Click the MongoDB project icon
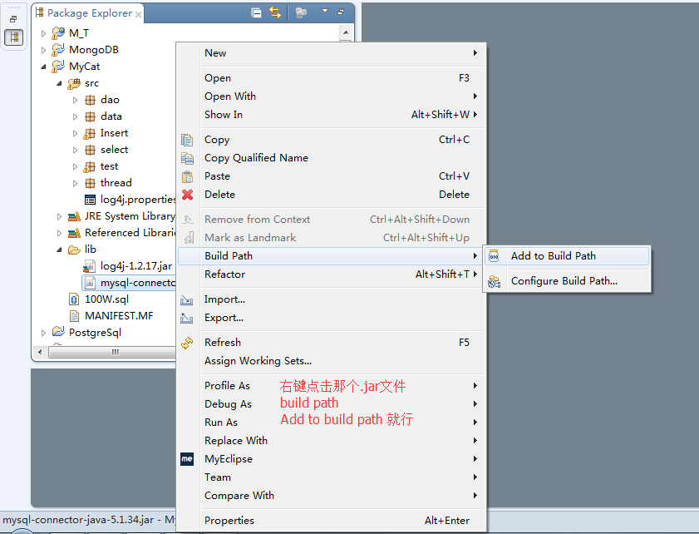Screen dimensions: 699x534 pyautogui.click(x=58, y=50)
